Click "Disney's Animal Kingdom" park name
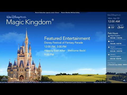Image resolution: width=127 pixels, height=95 pixels. (x=115, y=55)
